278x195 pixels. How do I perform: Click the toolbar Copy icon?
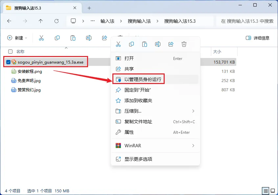pos(57,38)
